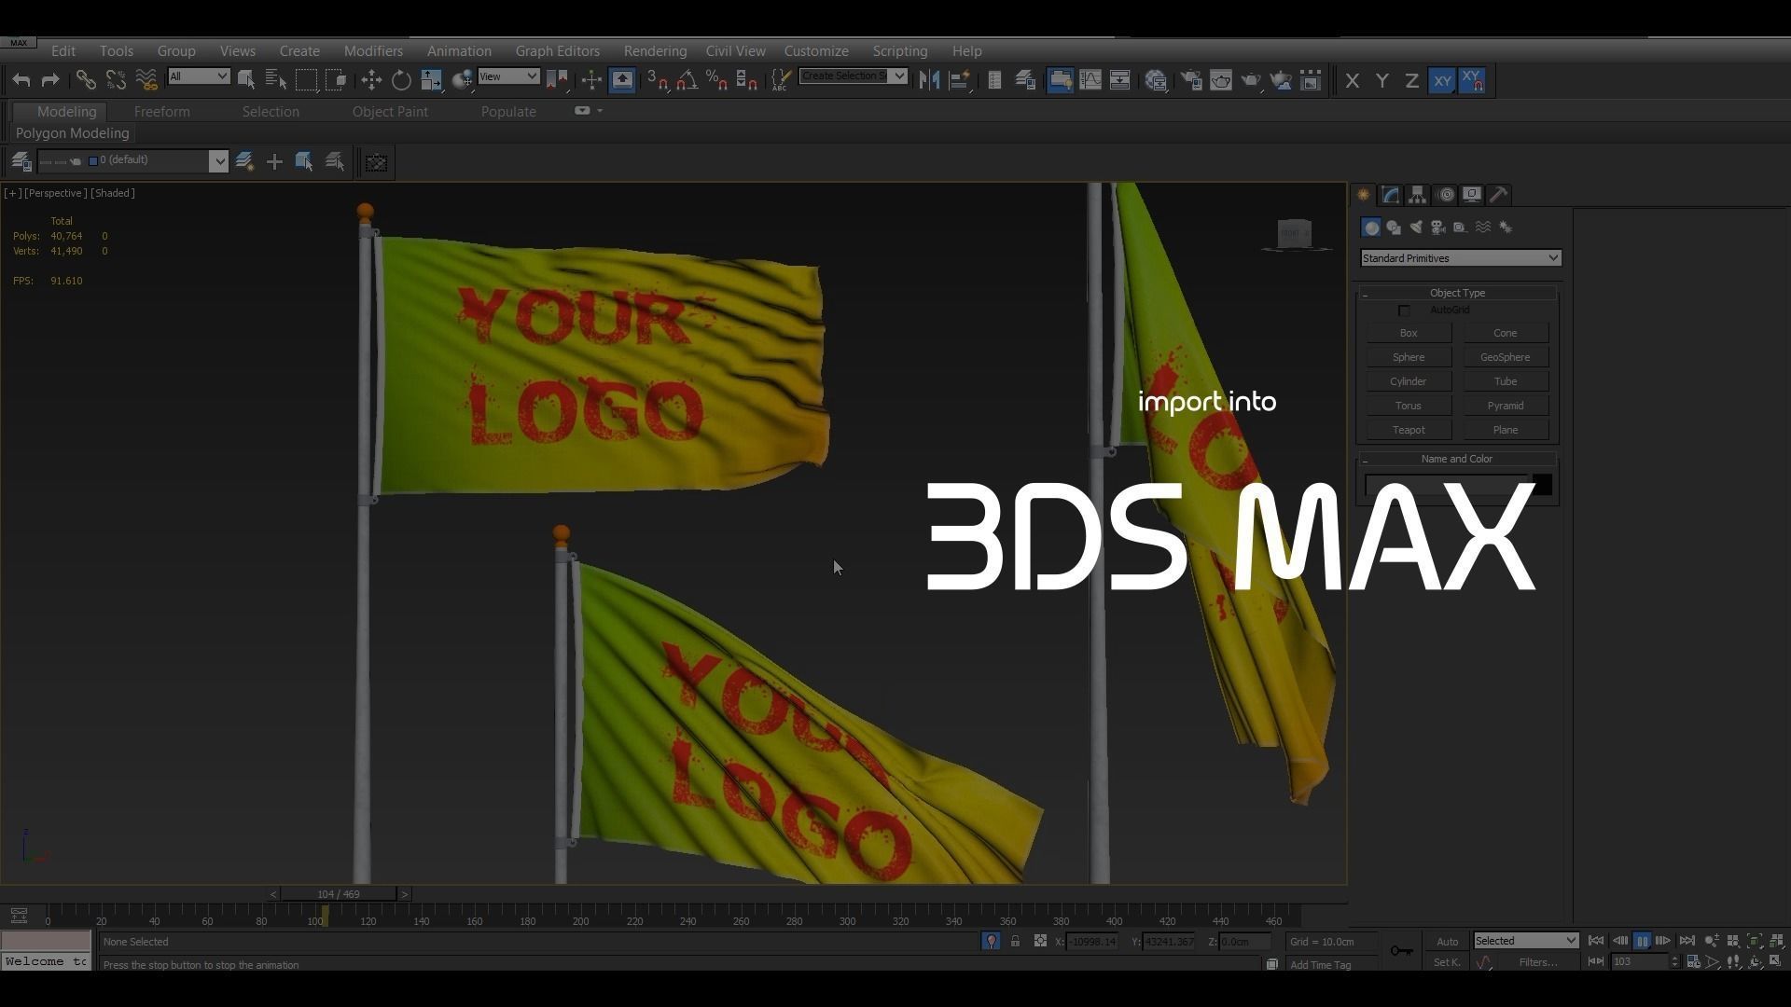Open the Layer Explorer toolbar icon

1024,81
